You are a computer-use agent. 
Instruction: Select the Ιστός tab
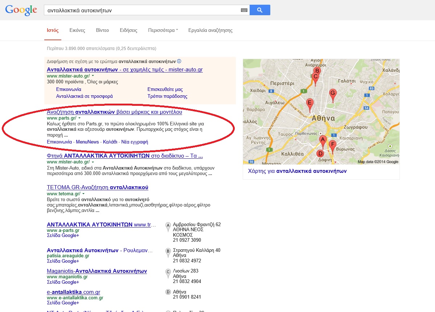(x=53, y=30)
